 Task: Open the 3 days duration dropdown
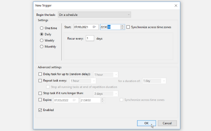coord(105,94)
